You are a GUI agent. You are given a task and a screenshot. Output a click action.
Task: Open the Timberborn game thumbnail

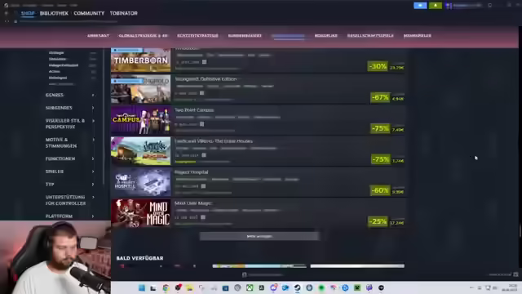pos(140,60)
